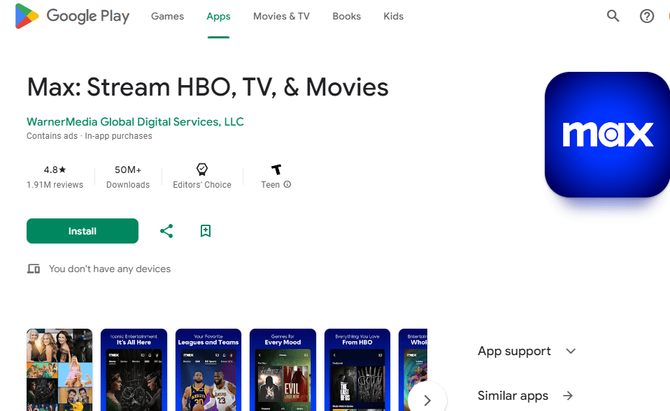Click the Max app icon
The image size is (670, 411).
pos(607,135)
